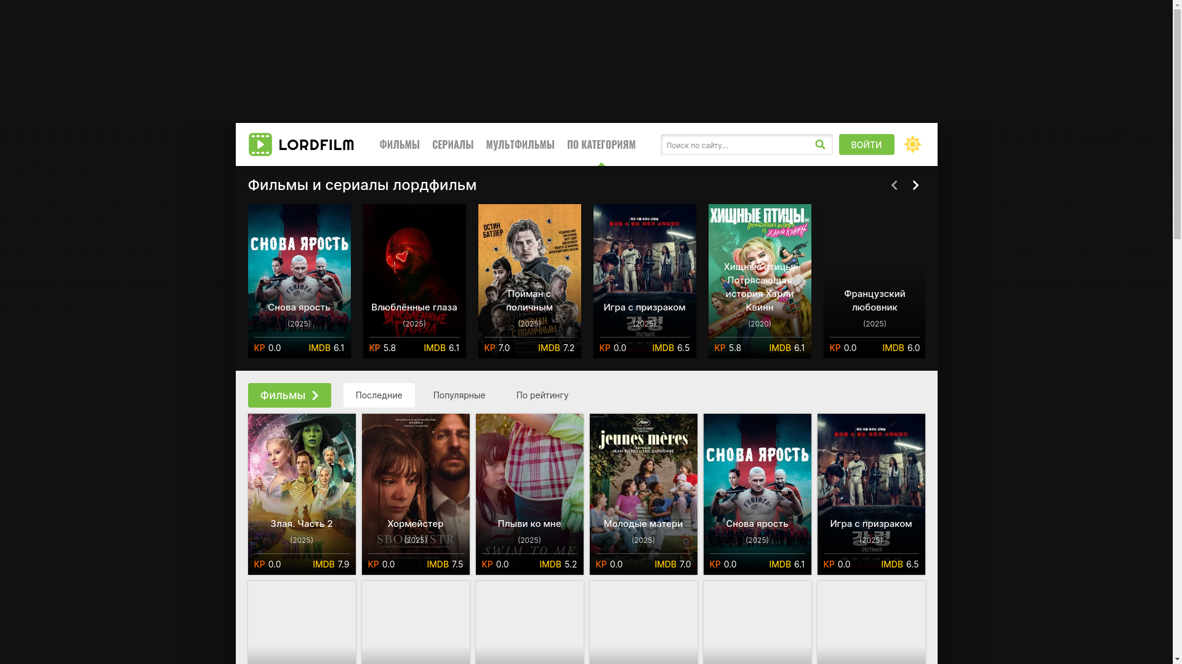Click IMDB 7.9 rating on Злая. Часть 2

click(x=331, y=564)
